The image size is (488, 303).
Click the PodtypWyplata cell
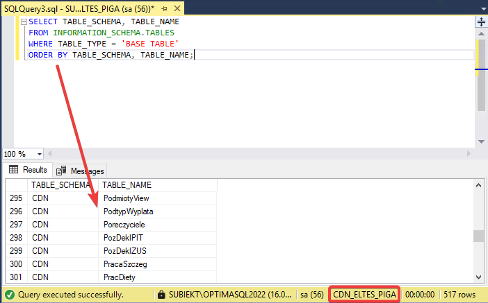click(x=158, y=211)
